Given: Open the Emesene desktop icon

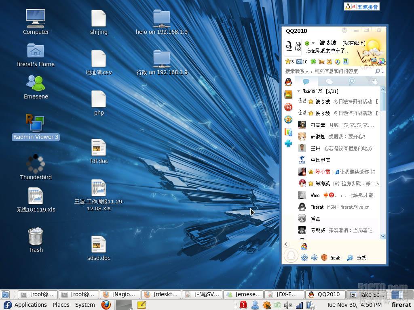Looking at the screenshot, I should click(36, 87).
